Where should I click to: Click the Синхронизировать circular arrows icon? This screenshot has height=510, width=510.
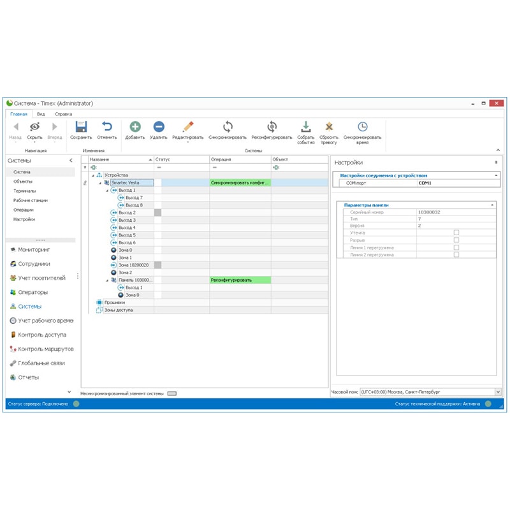click(228, 127)
